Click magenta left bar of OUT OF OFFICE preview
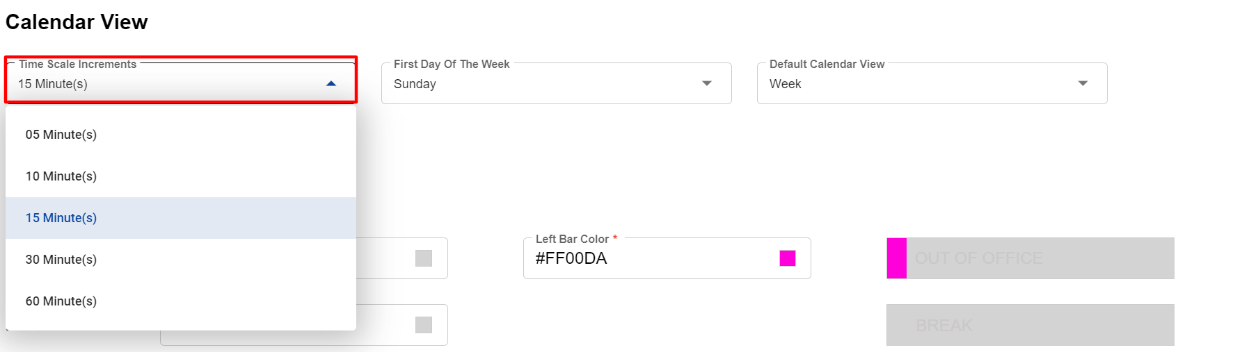 (x=897, y=258)
